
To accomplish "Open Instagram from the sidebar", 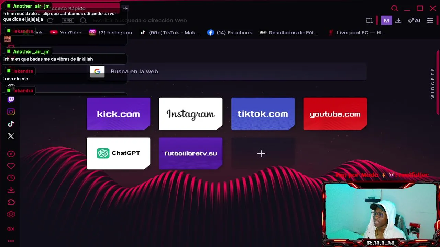I will tap(11, 112).
